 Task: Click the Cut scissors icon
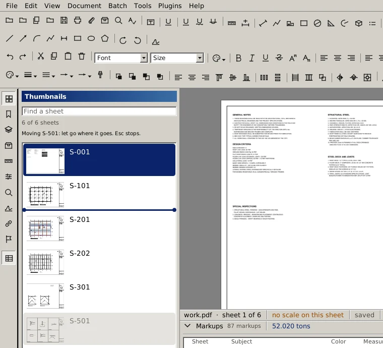40,56
